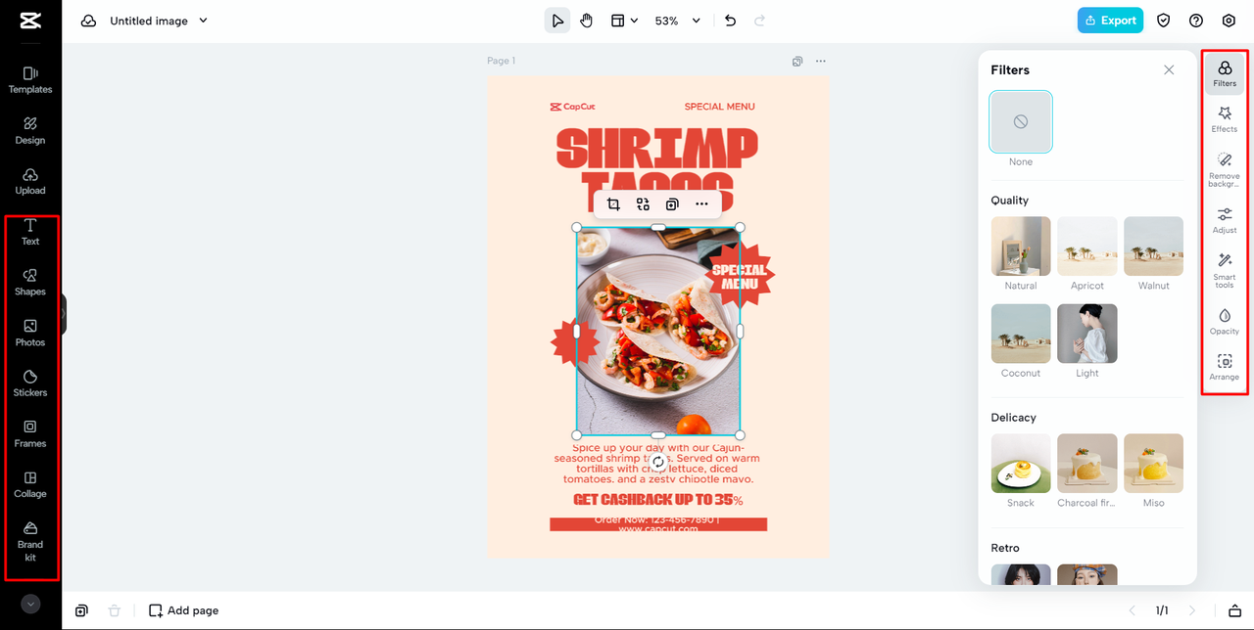Click the SPECIAL MENU header text on canvas
This screenshot has width=1254, height=630.
click(x=719, y=107)
